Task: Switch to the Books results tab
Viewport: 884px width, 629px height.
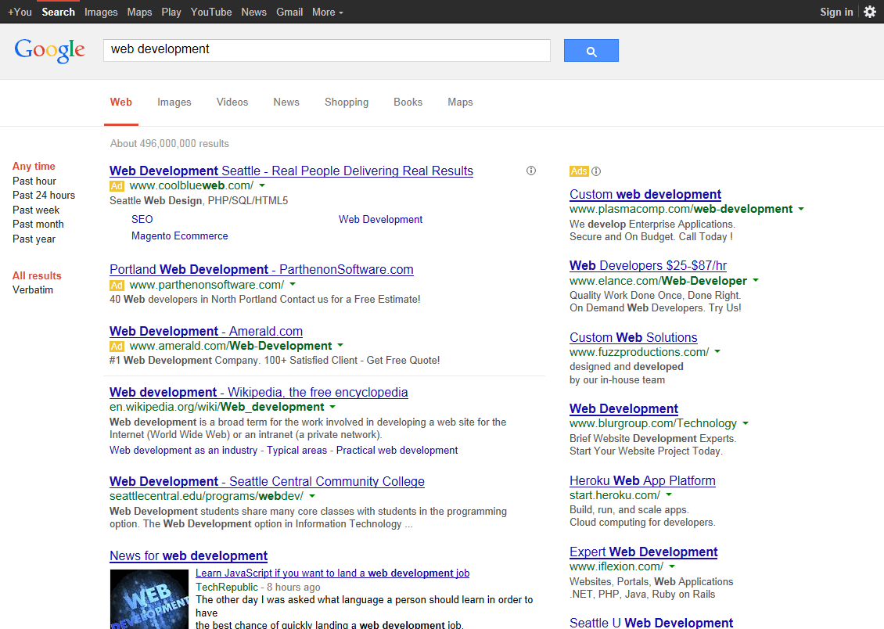Action: [408, 102]
